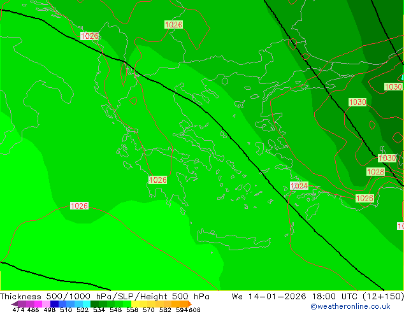Click the 1028 pressure contour label
Screen dimensions: 404x312
click(375, 172)
